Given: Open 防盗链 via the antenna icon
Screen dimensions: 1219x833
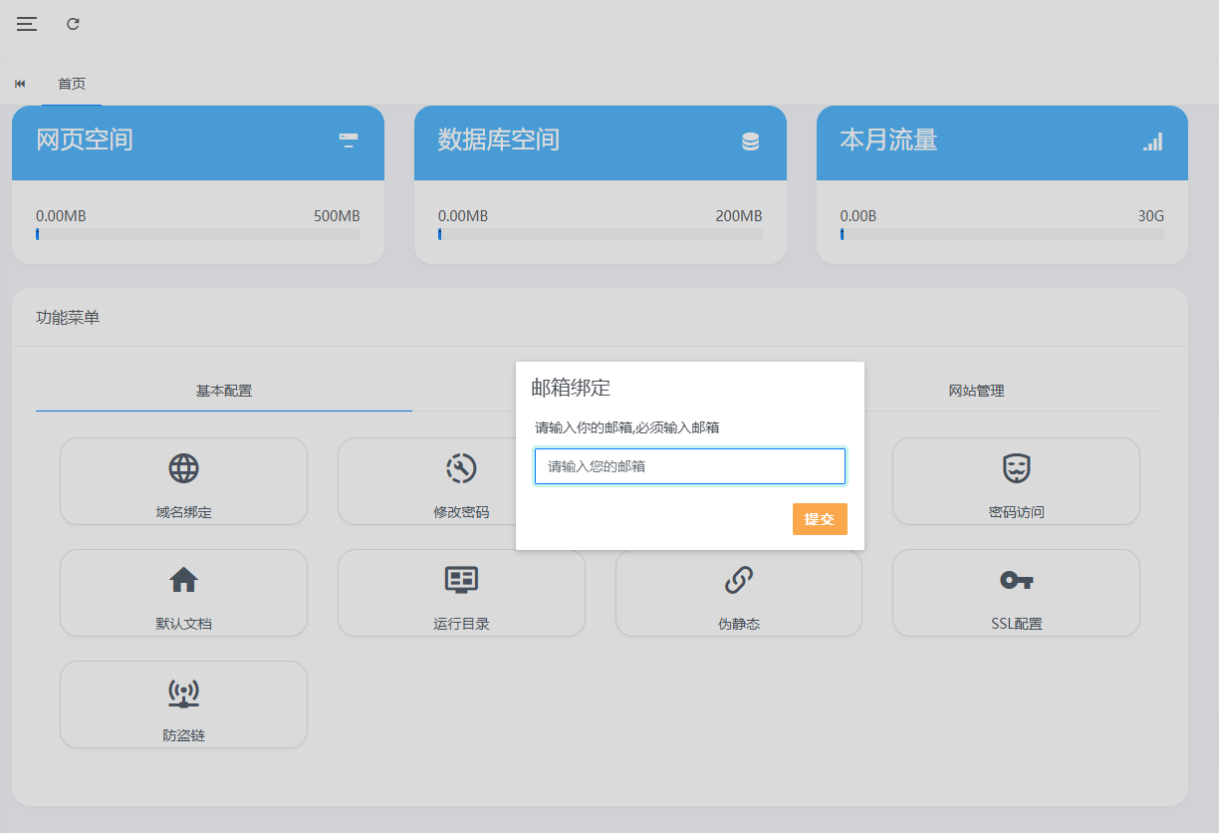Looking at the screenshot, I should tap(183, 692).
